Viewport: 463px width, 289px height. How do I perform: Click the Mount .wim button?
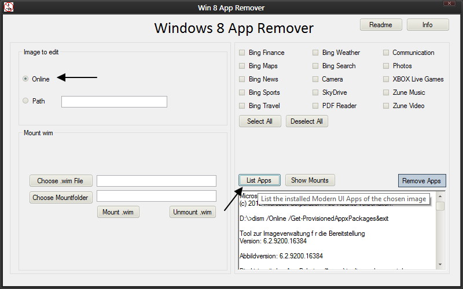pos(118,212)
